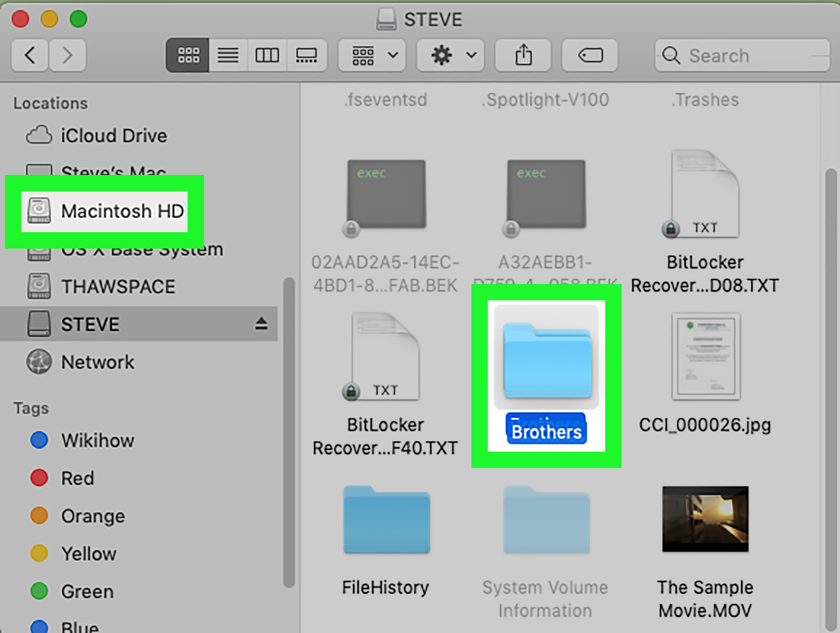Open the FileHistory folder
This screenshot has height=633, width=840.
[x=386, y=520]
